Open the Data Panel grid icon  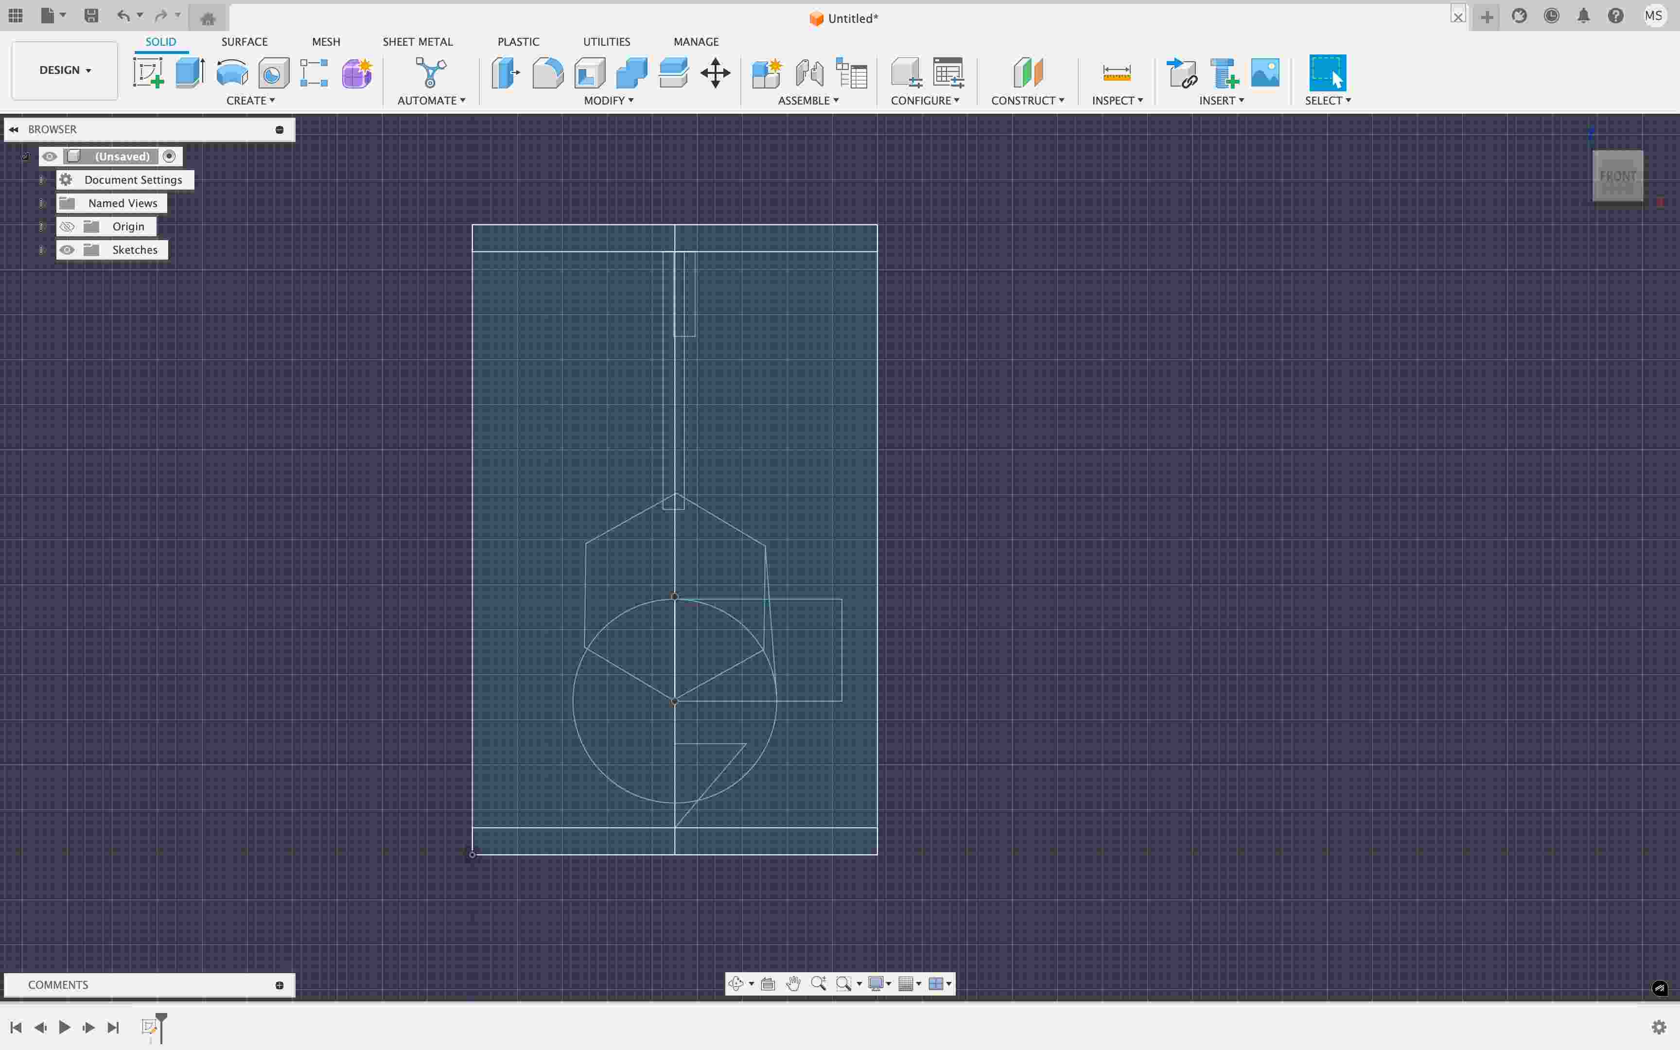(x=15, y=15)
